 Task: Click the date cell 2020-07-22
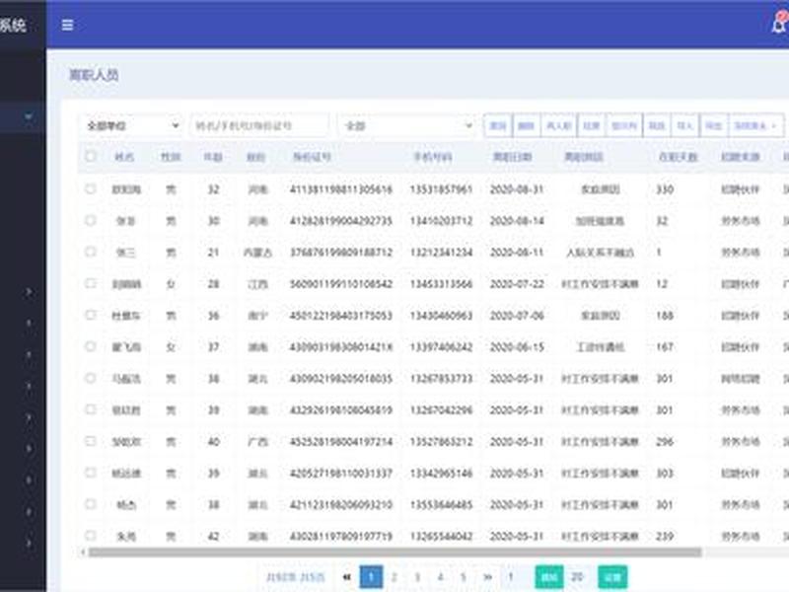click(x=517, y=284)
